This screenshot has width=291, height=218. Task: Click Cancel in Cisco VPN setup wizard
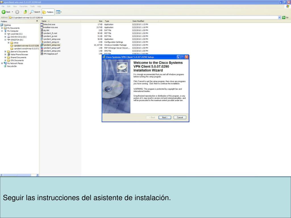point(180,118)
